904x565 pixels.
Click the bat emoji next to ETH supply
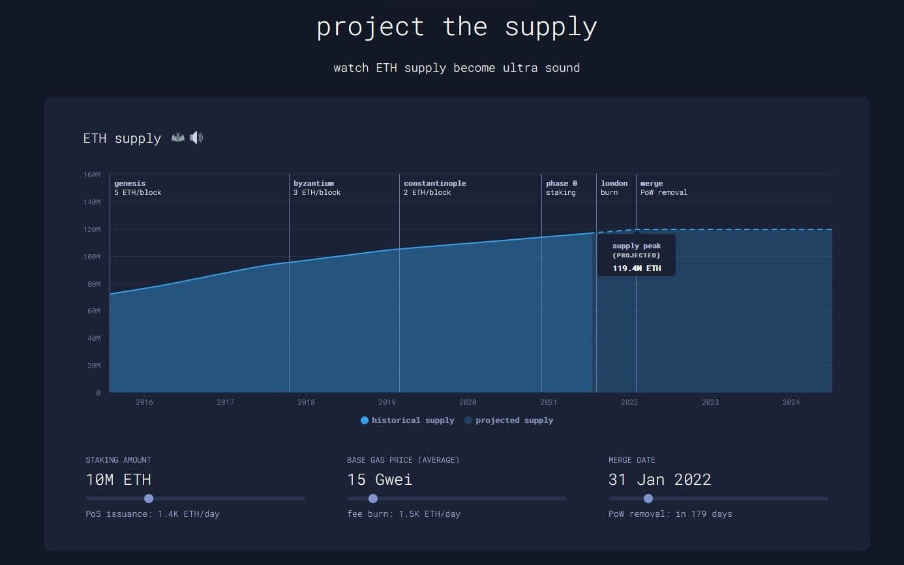pyautogui.click(x=177, y=138)
